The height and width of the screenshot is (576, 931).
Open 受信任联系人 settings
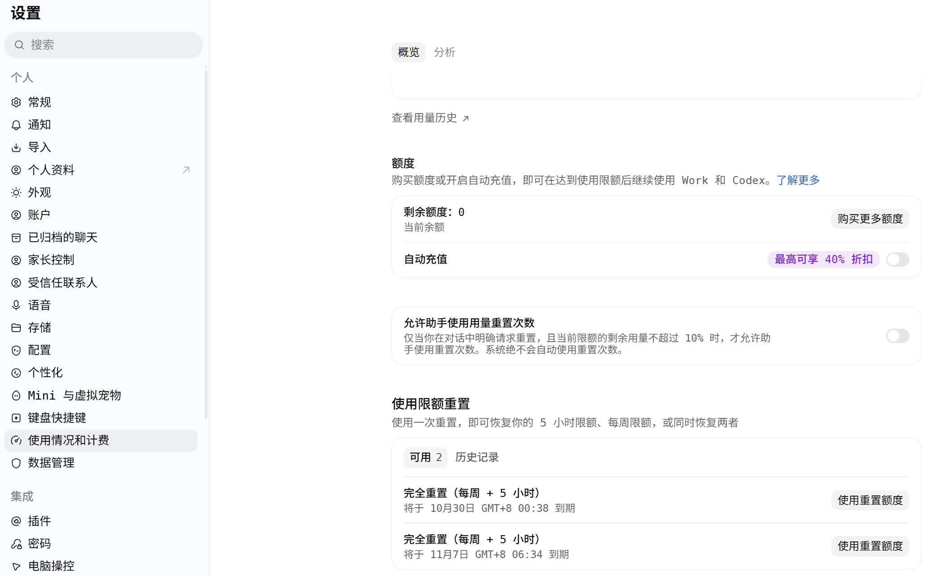[x=101, y=283]
